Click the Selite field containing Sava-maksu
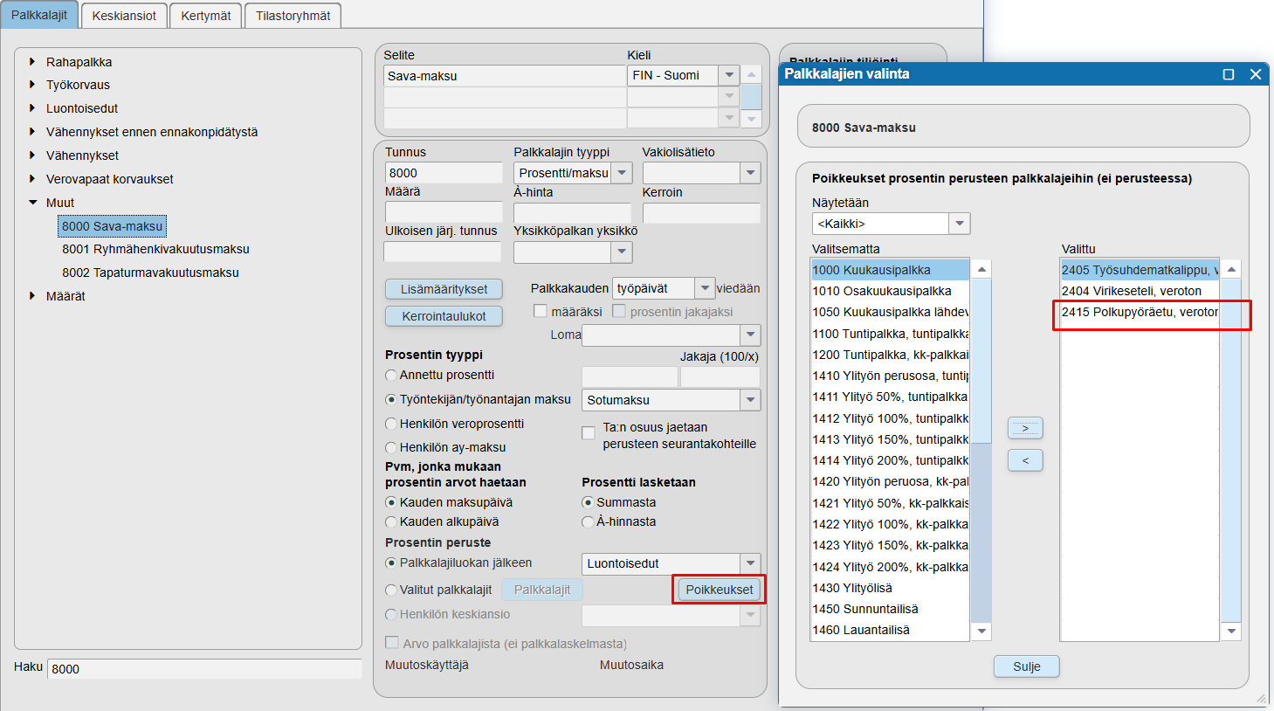1274x711 pixels. [x=505, y=76]
